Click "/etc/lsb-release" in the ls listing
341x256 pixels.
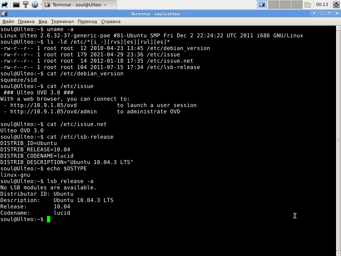click(173, 67)
